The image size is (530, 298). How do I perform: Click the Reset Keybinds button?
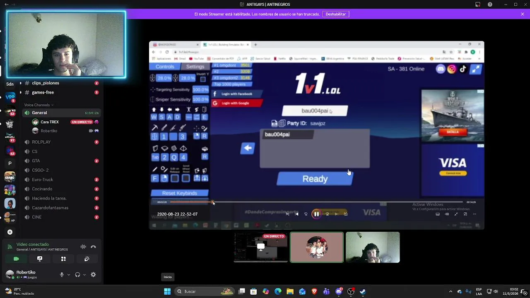click(180, 193)
